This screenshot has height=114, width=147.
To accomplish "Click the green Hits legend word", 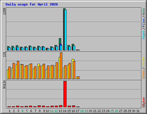I will pyautogui.click(x=144, y=12).
